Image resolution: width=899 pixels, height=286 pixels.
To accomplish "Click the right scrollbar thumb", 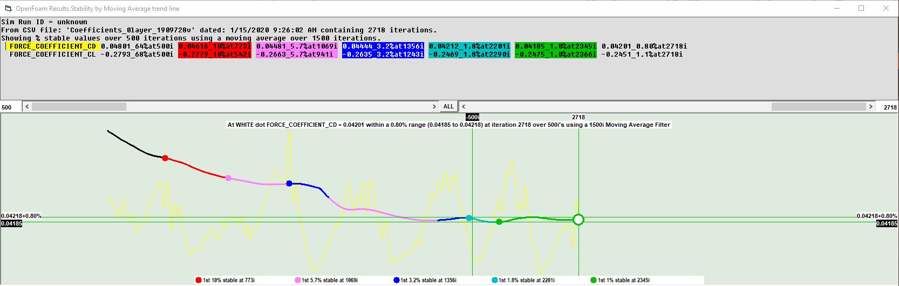I will coord(819,107).
